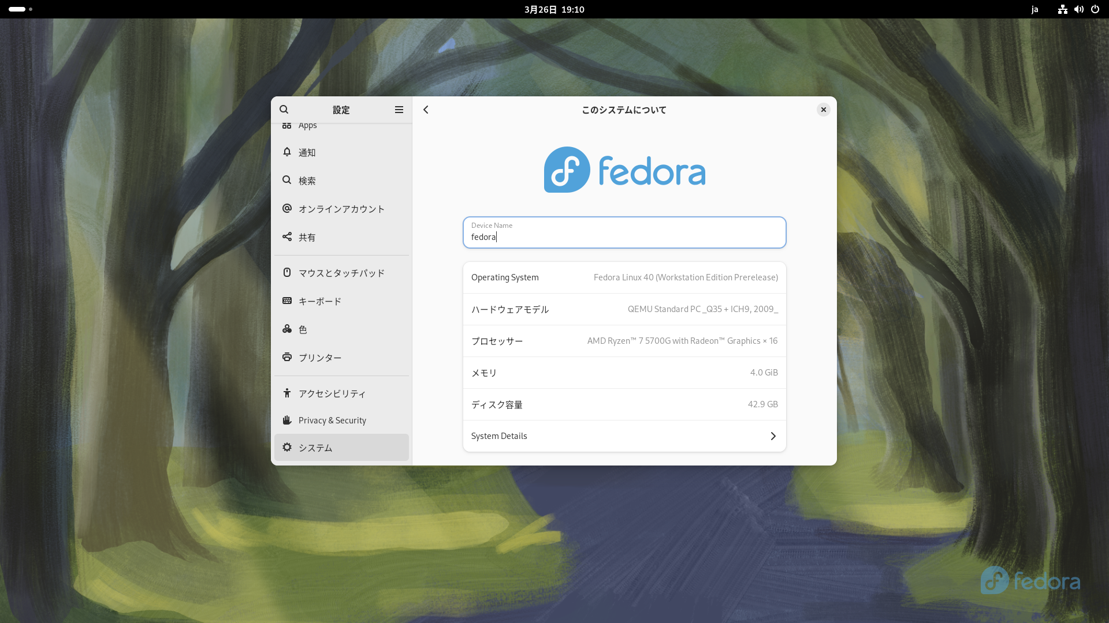Open オンラインアカウント online accounts panel
This screenshot has height=623, width=1109.
[x=341, y=209]
